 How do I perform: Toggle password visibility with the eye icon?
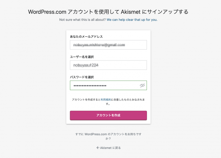142,85
